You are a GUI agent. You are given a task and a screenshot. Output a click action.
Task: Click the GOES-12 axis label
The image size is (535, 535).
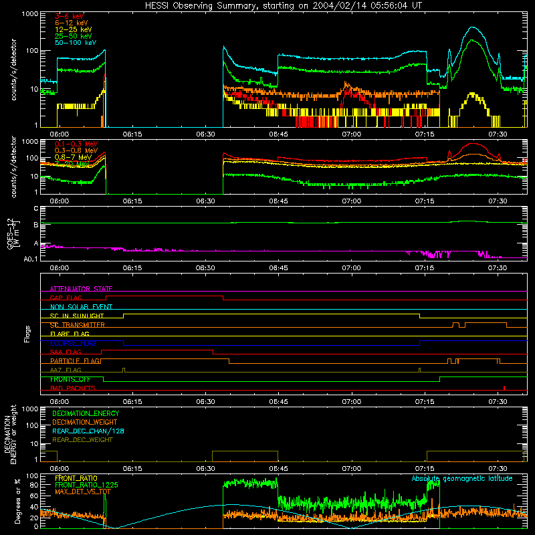[x=13, y=234]
